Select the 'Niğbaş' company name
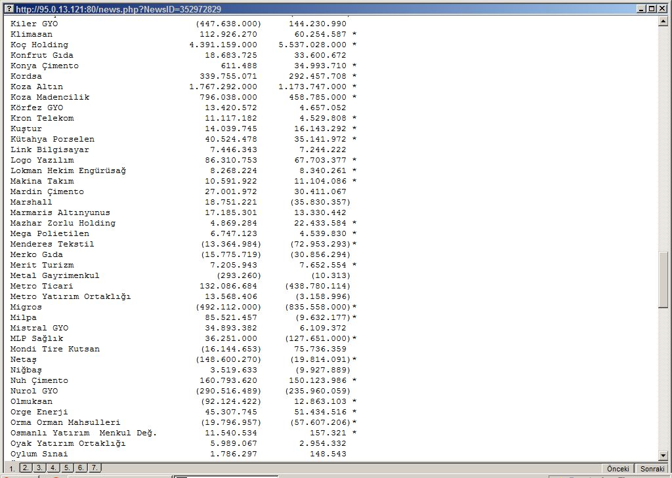The width and height of the screenshot is (672, 478). (26, 370)
